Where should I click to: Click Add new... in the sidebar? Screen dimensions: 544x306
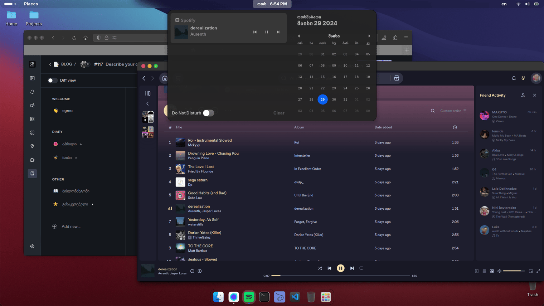point(71,227)
